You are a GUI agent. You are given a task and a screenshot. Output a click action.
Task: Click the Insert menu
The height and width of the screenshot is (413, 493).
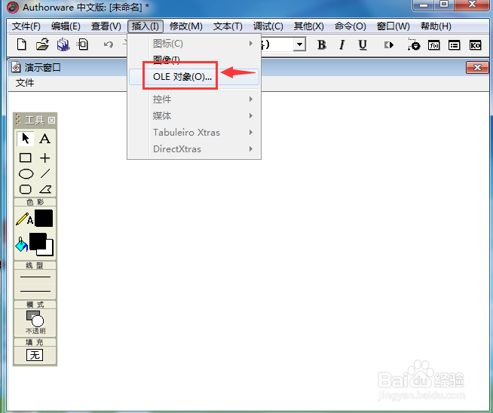(x=145, y=26)
